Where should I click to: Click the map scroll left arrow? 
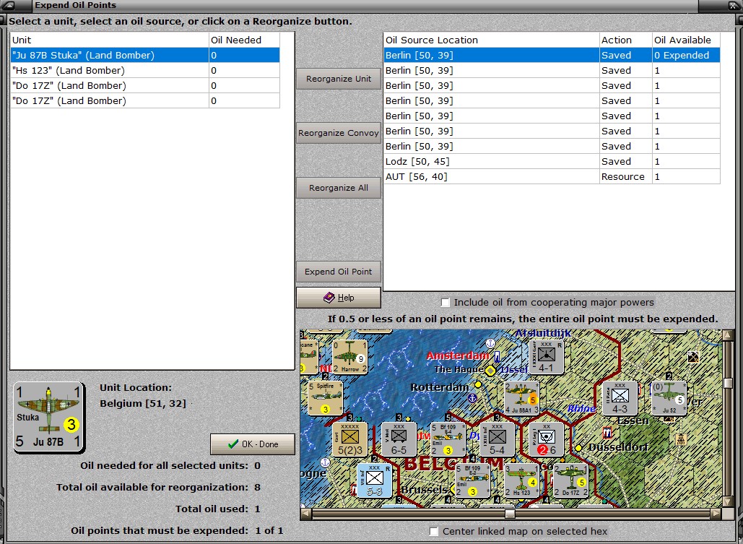(x=306, y=514)
